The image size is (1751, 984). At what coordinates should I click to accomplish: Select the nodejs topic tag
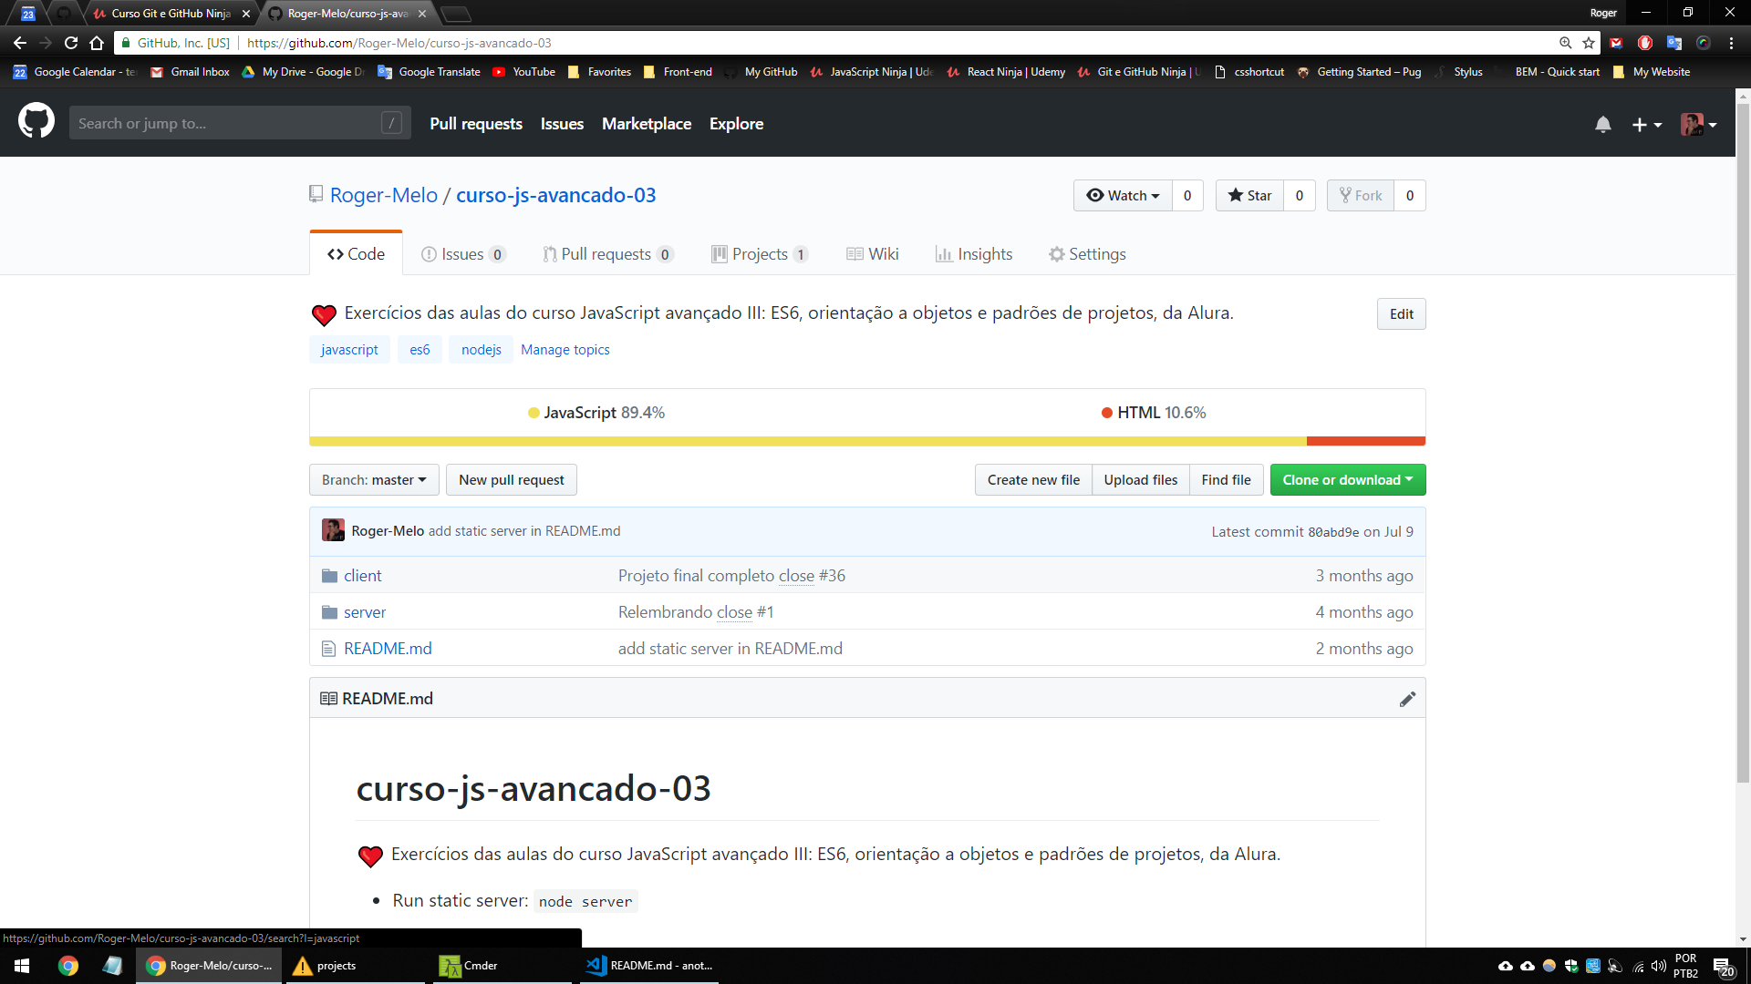coord(481,350)
